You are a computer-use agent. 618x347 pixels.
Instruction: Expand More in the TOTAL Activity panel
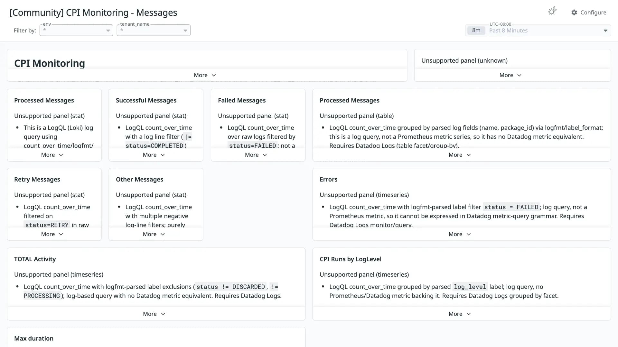point(154,314)
